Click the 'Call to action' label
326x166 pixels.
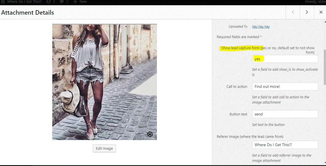coord(237,86)
